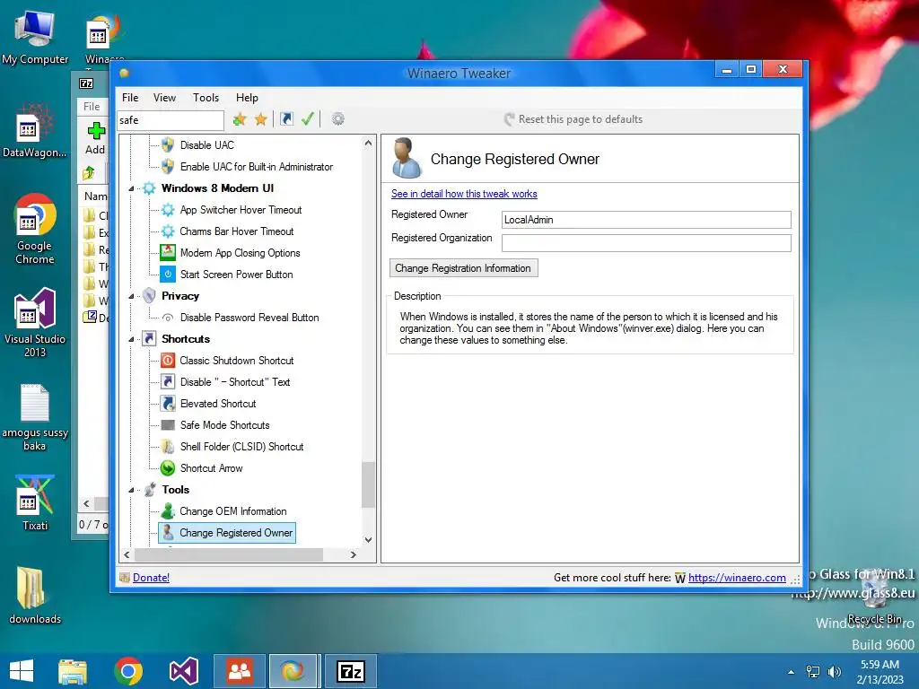
Task: Show hidden tray icons arrow
Action: 792,672
